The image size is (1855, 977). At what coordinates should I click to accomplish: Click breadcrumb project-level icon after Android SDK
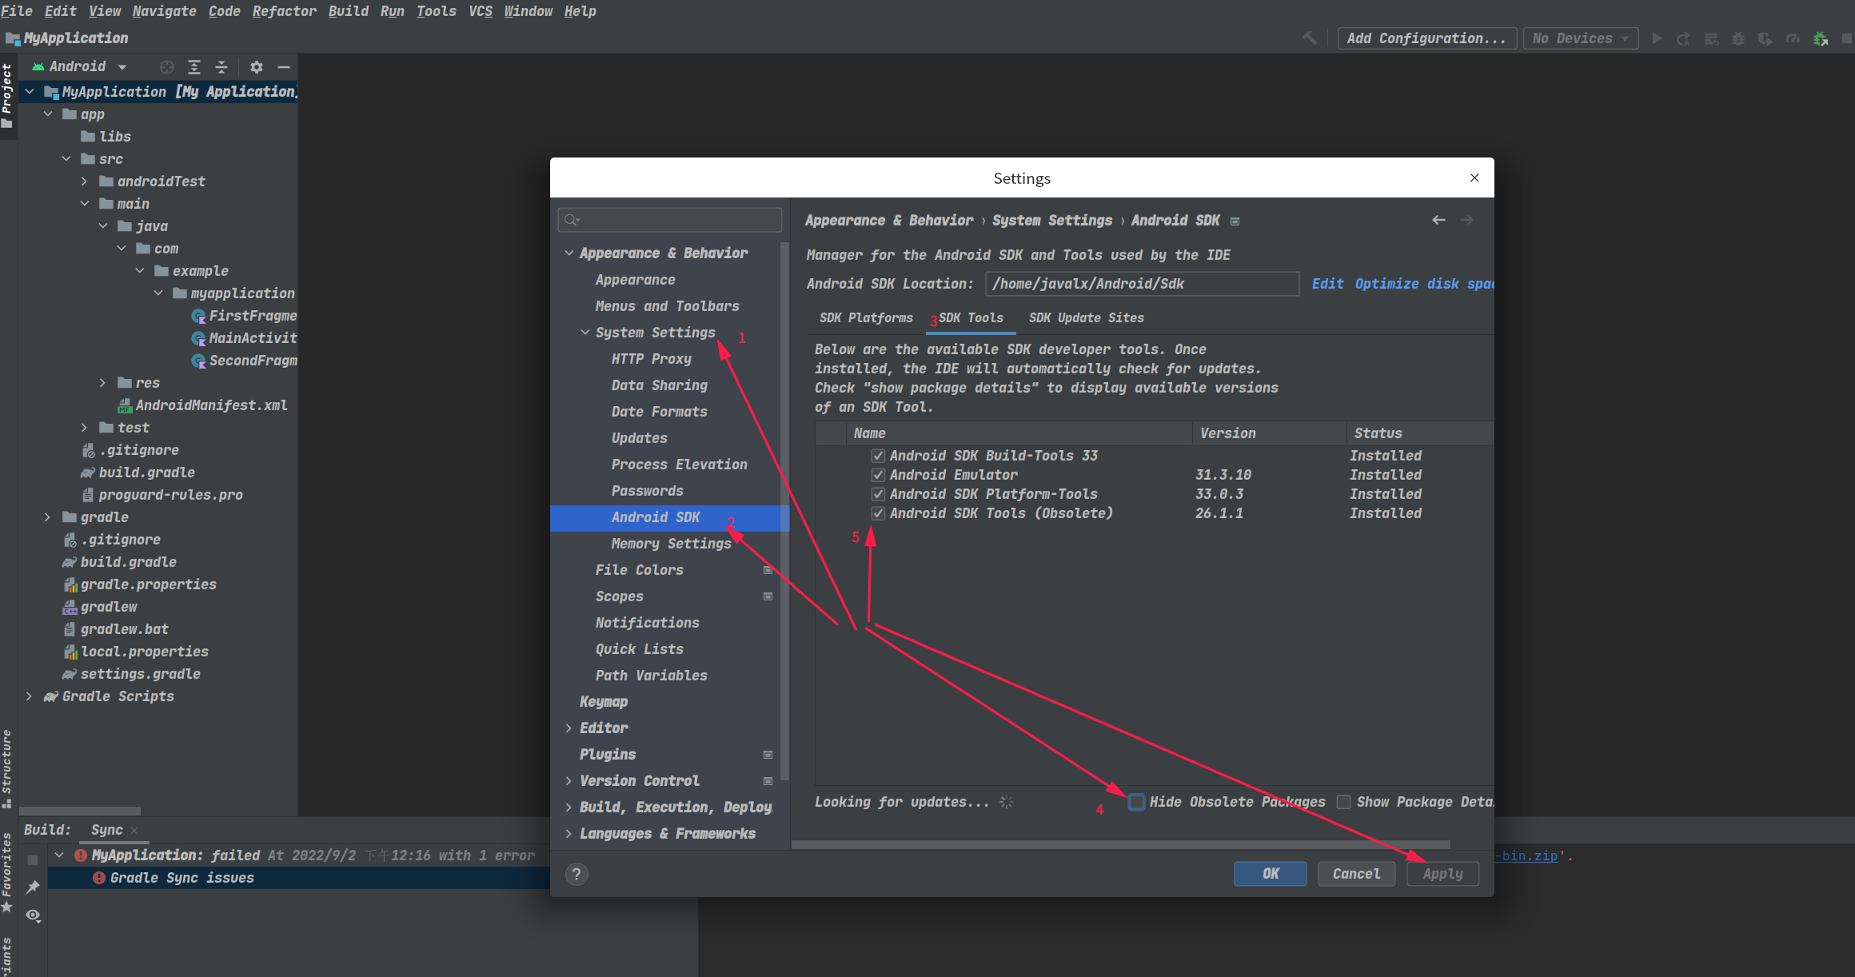(x=1235, y=221)
